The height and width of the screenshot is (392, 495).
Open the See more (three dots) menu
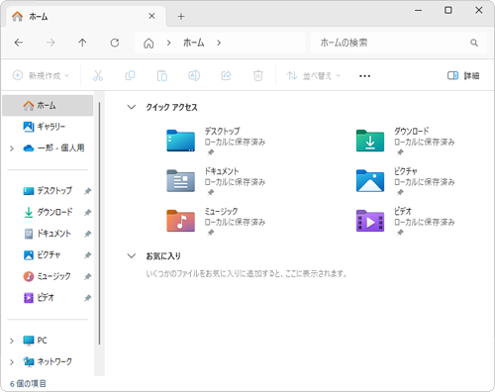point(364,76)
